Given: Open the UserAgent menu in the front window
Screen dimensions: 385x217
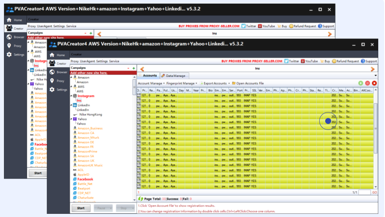Looking at the screenshot, I should 87,61.
